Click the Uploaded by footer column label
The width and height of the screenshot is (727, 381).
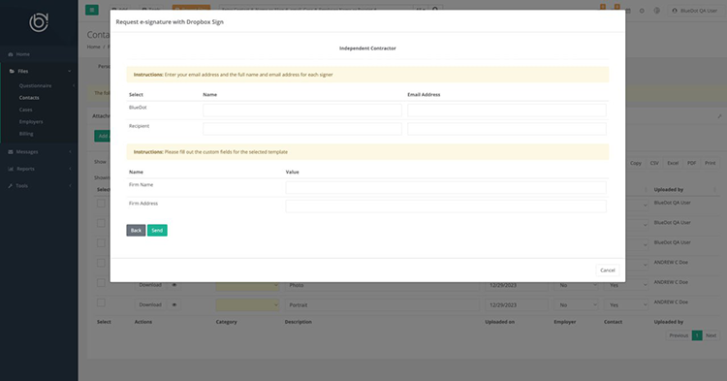[x=669, y=322]
